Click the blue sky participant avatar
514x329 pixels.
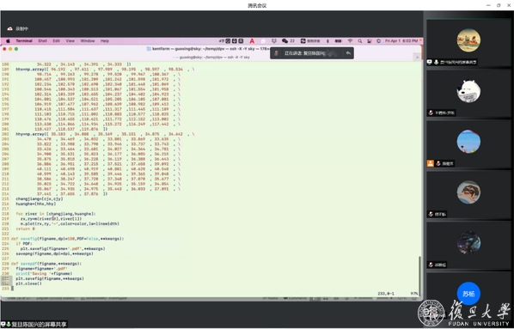click(468, 142)
